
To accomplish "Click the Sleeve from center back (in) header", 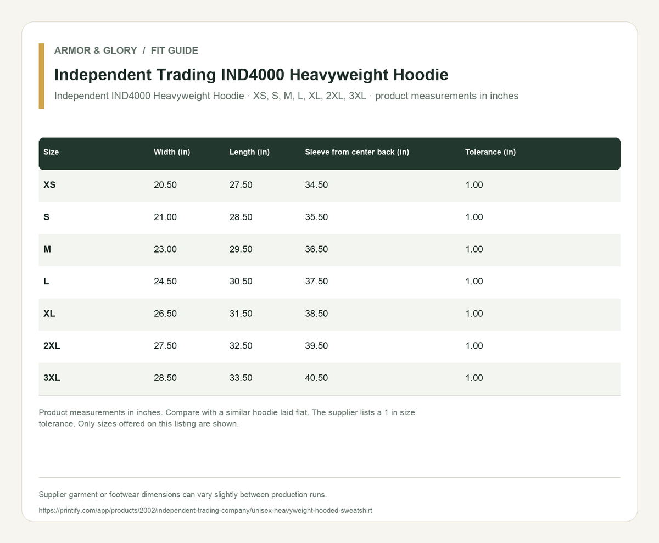I will (x=357, y=152).
